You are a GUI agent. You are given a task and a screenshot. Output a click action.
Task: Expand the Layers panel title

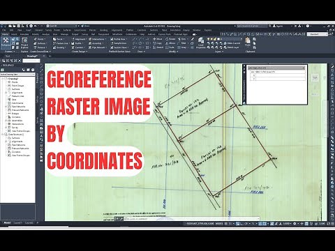pos(218,52)
